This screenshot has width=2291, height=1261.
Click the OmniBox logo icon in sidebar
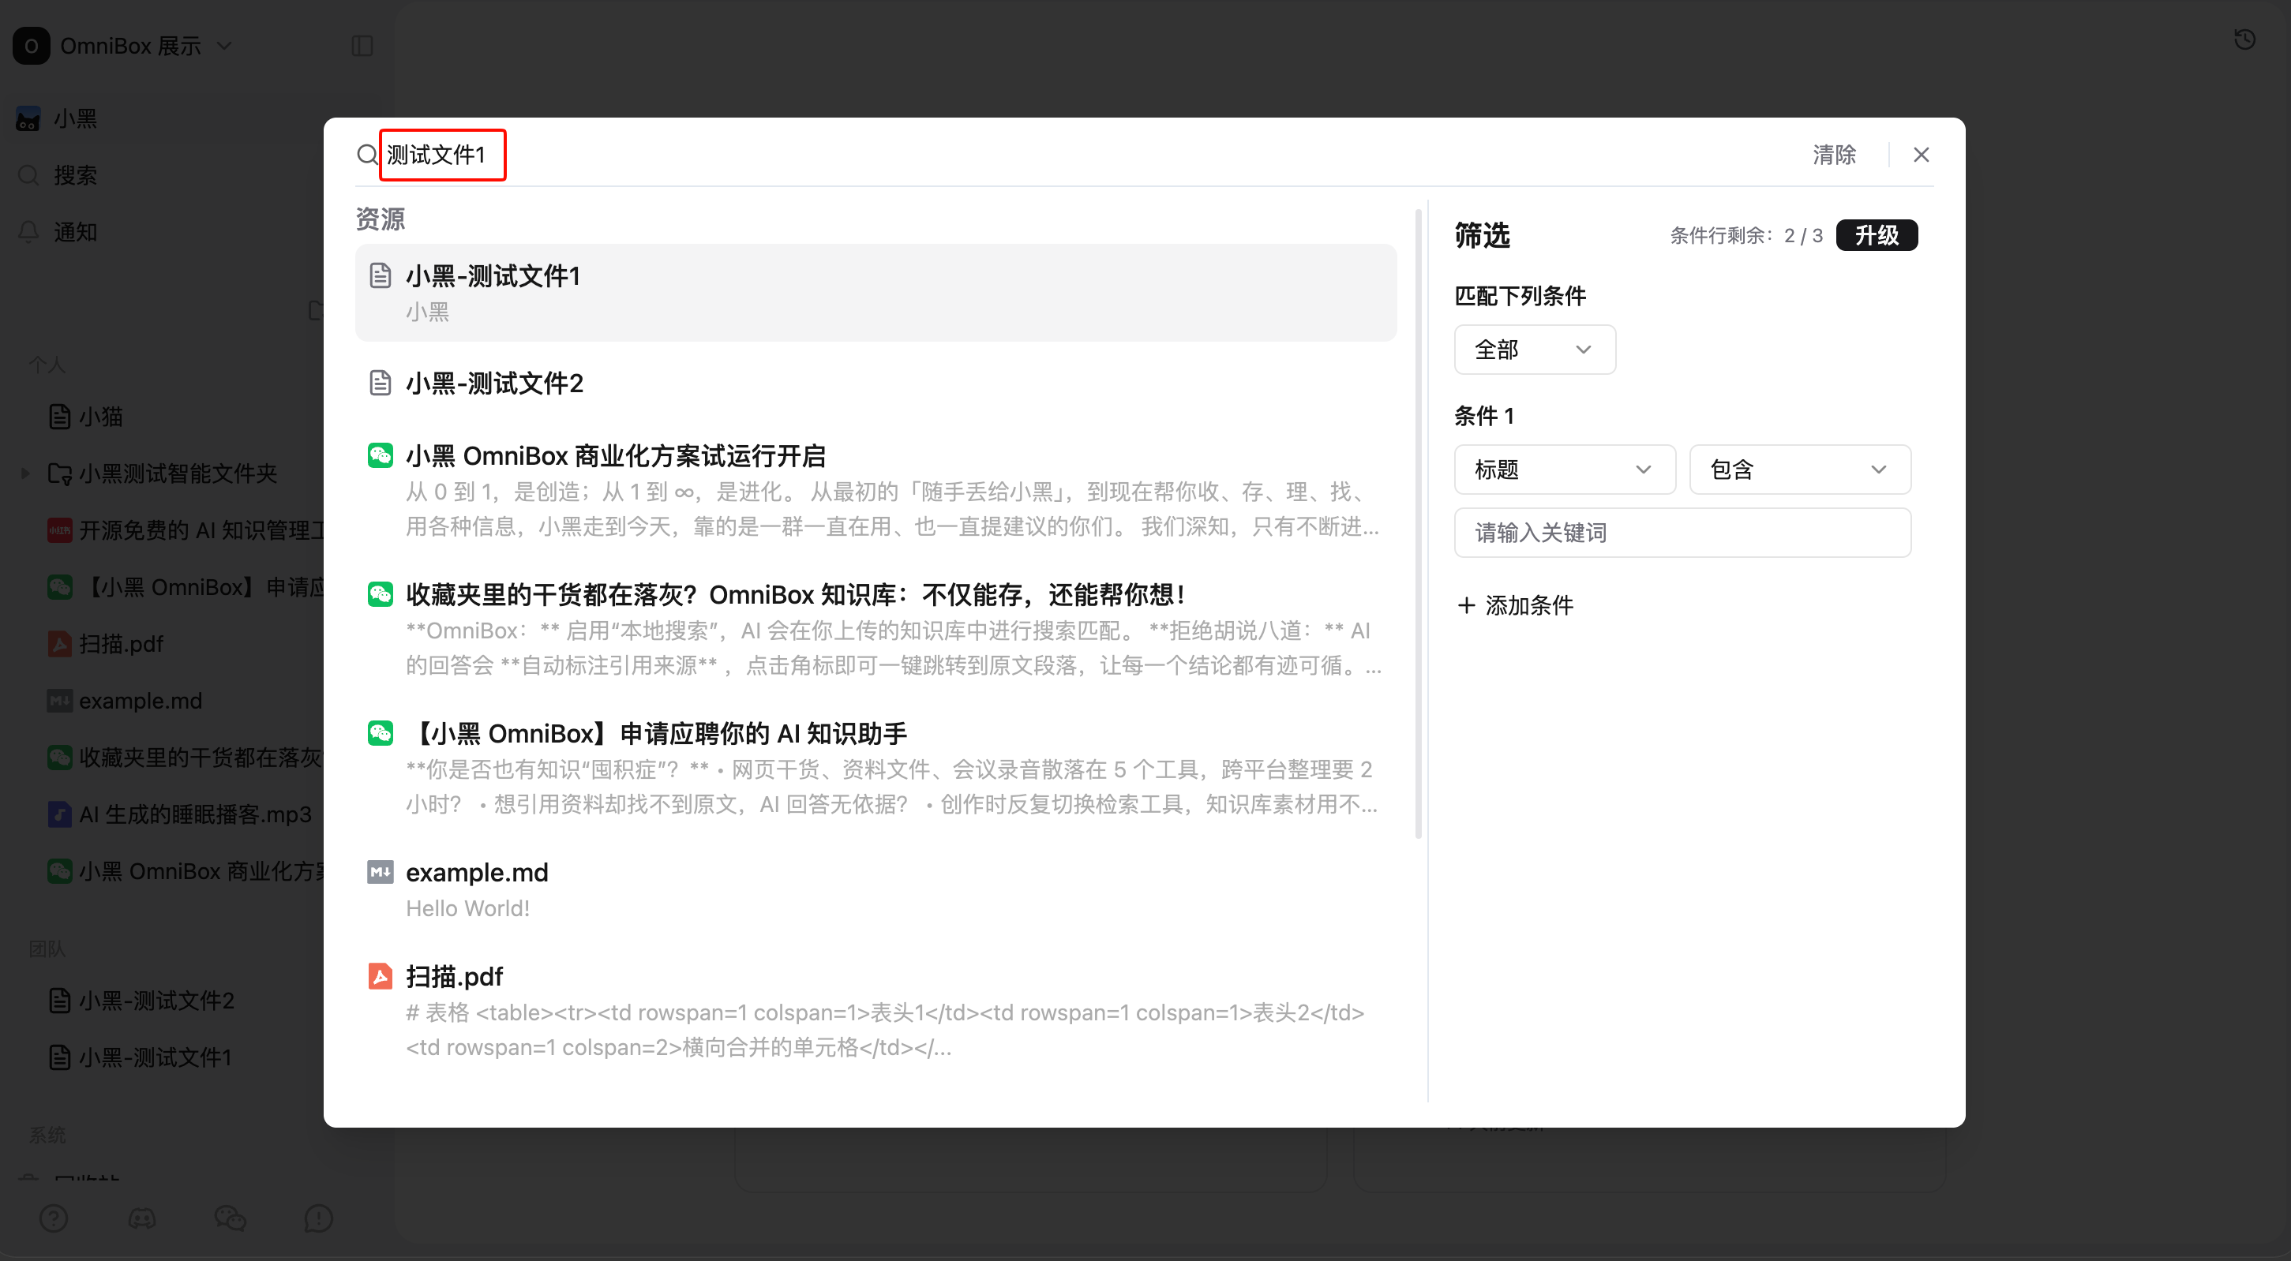(x=31, y=45)
